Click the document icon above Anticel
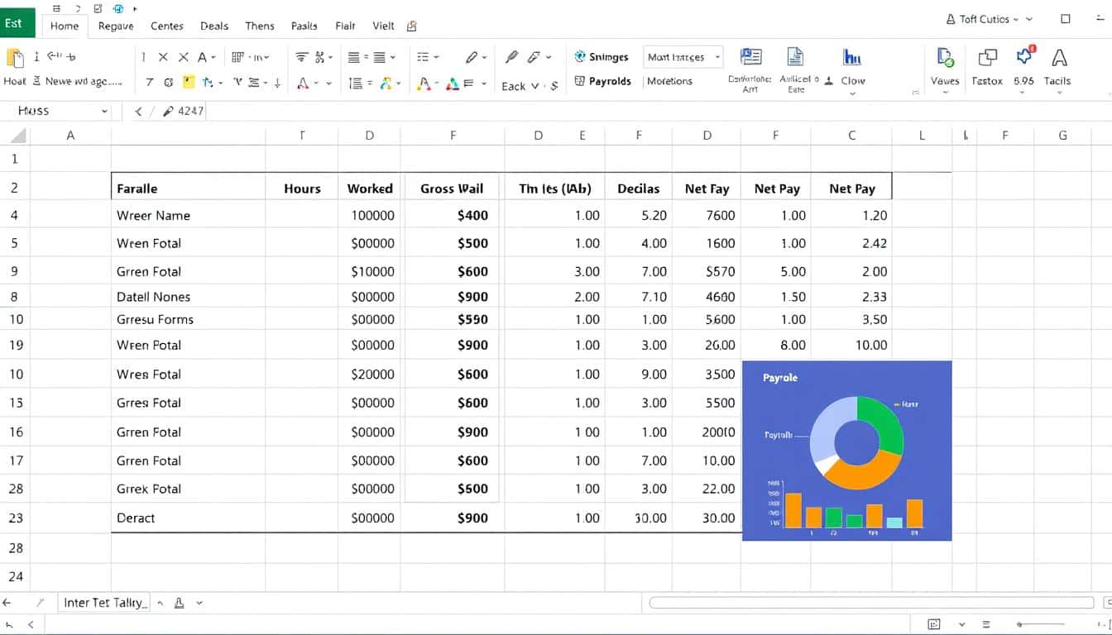Screen dimensions: 1112x635 click(795, 56)
